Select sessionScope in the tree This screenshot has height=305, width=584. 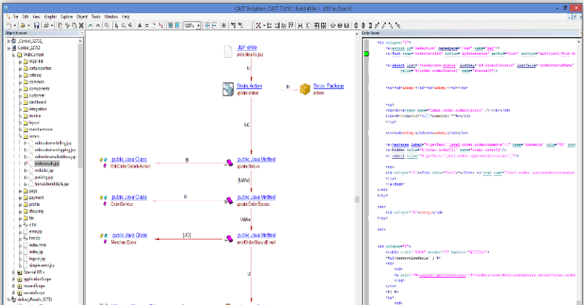click(x=34, y=293)
